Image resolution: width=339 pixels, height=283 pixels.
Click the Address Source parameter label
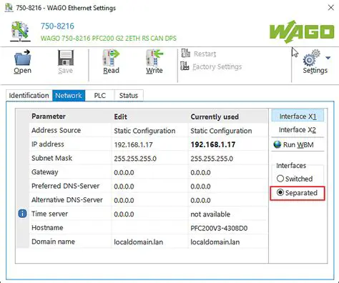(x=56, y=130)
